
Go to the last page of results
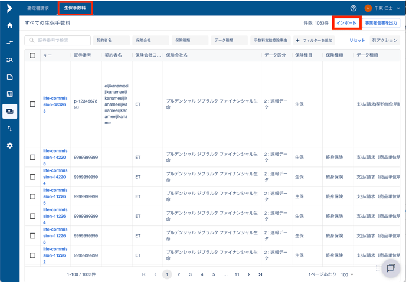pos(260,274)
